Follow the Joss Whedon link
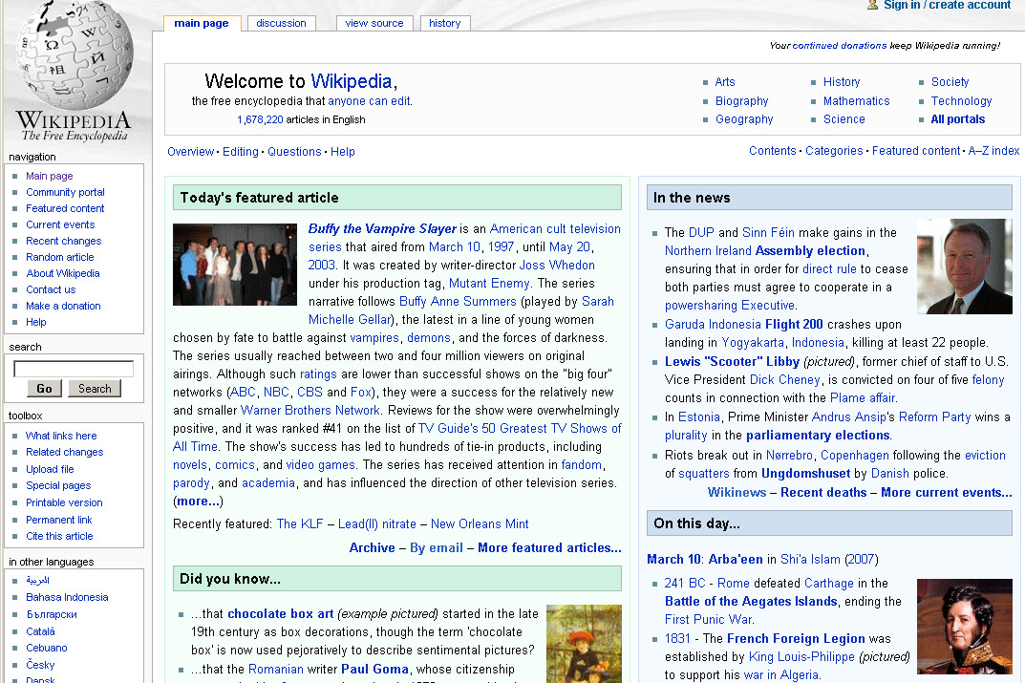Viewport: 1025px width, 683px height. [x=557, y=265]
